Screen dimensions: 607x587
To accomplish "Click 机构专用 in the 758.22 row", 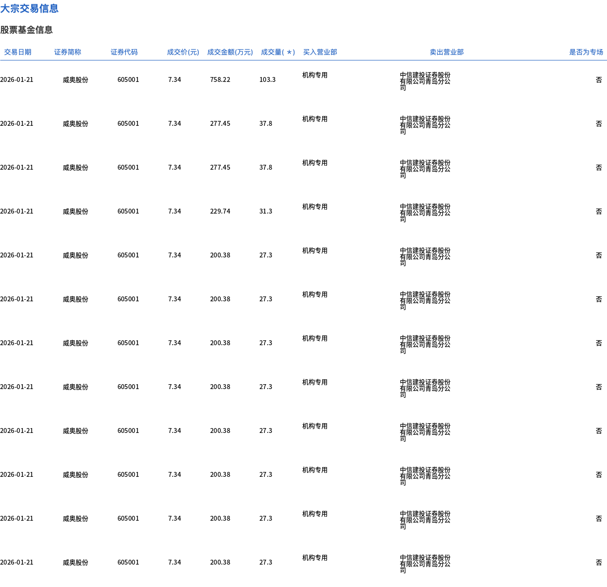I will pyautogui.click(x=315, y=75).
